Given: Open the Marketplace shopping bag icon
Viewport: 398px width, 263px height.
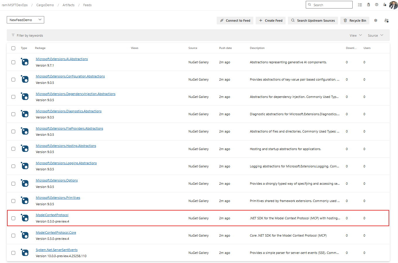Looking at the screenshot, I should click(x=368, y=5).
